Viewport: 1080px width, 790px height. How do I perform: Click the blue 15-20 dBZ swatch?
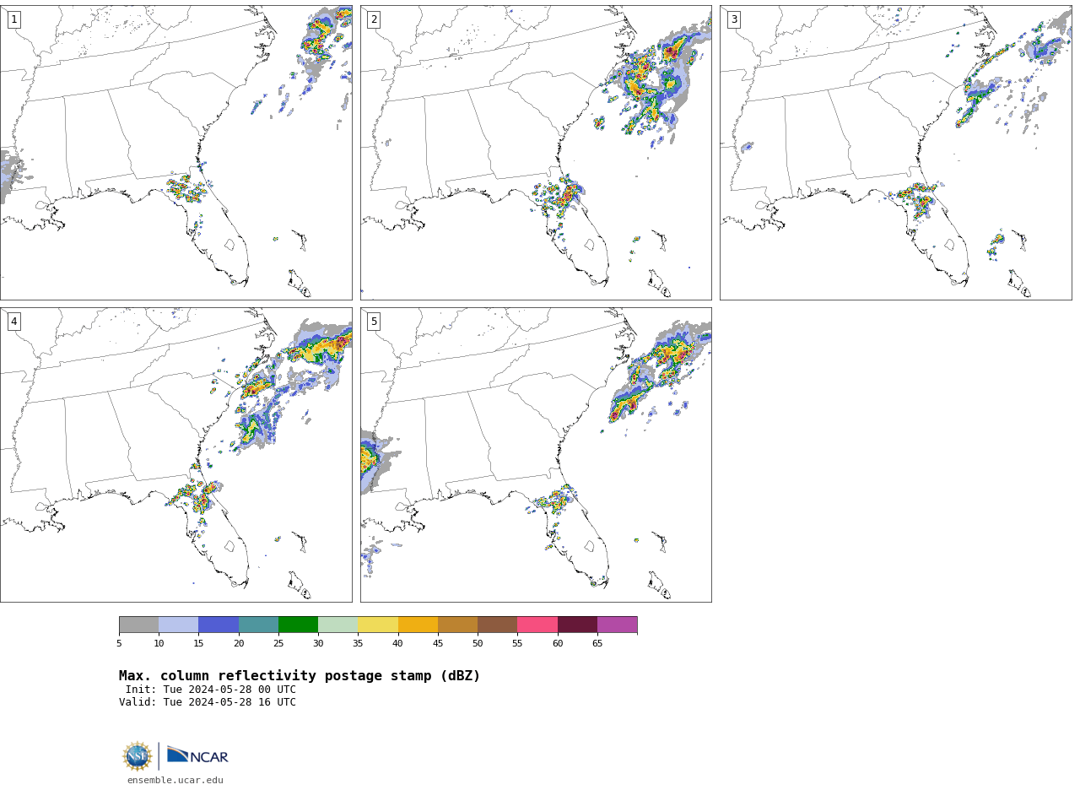(x=219, y=625)
